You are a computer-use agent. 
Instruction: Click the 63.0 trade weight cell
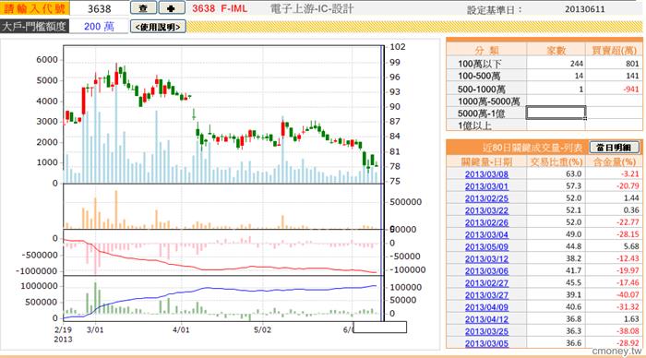click(x=574, y=174)
